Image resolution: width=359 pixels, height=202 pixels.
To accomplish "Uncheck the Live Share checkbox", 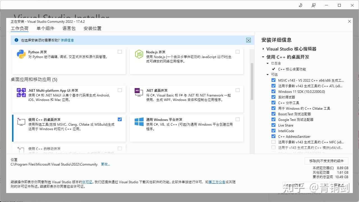I will click(273, 125).
